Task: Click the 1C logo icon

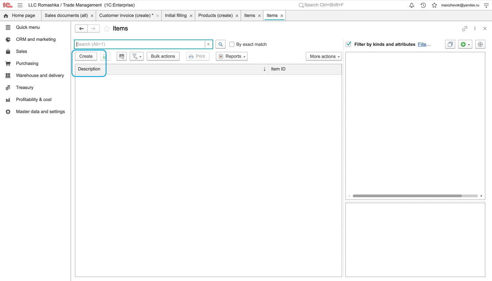Action: (8, 5)
